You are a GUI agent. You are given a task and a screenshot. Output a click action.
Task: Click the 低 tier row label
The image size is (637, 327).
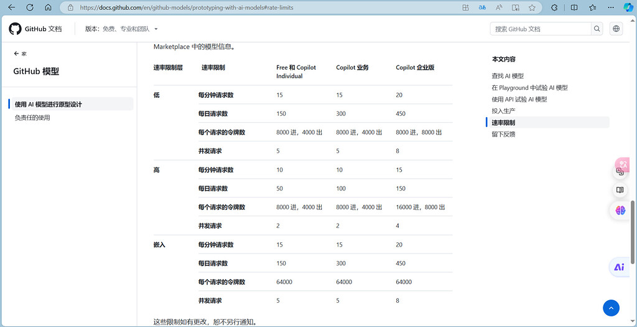[156, 95]
